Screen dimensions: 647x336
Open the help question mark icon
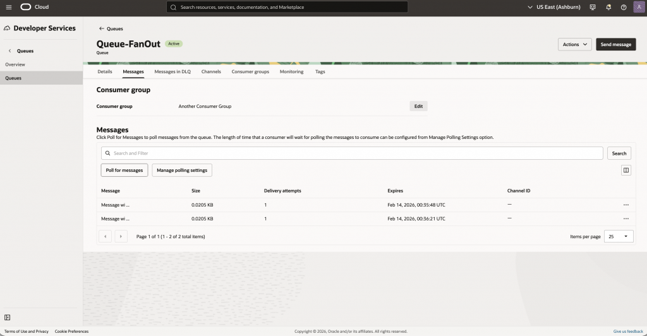[x=624, y=7]
